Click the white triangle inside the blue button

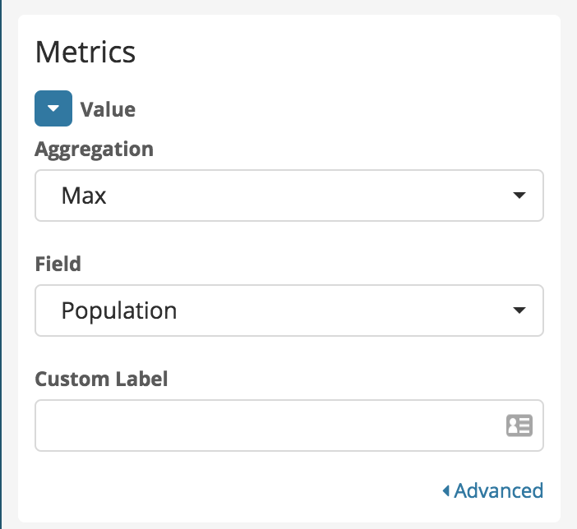coord(53,109)
